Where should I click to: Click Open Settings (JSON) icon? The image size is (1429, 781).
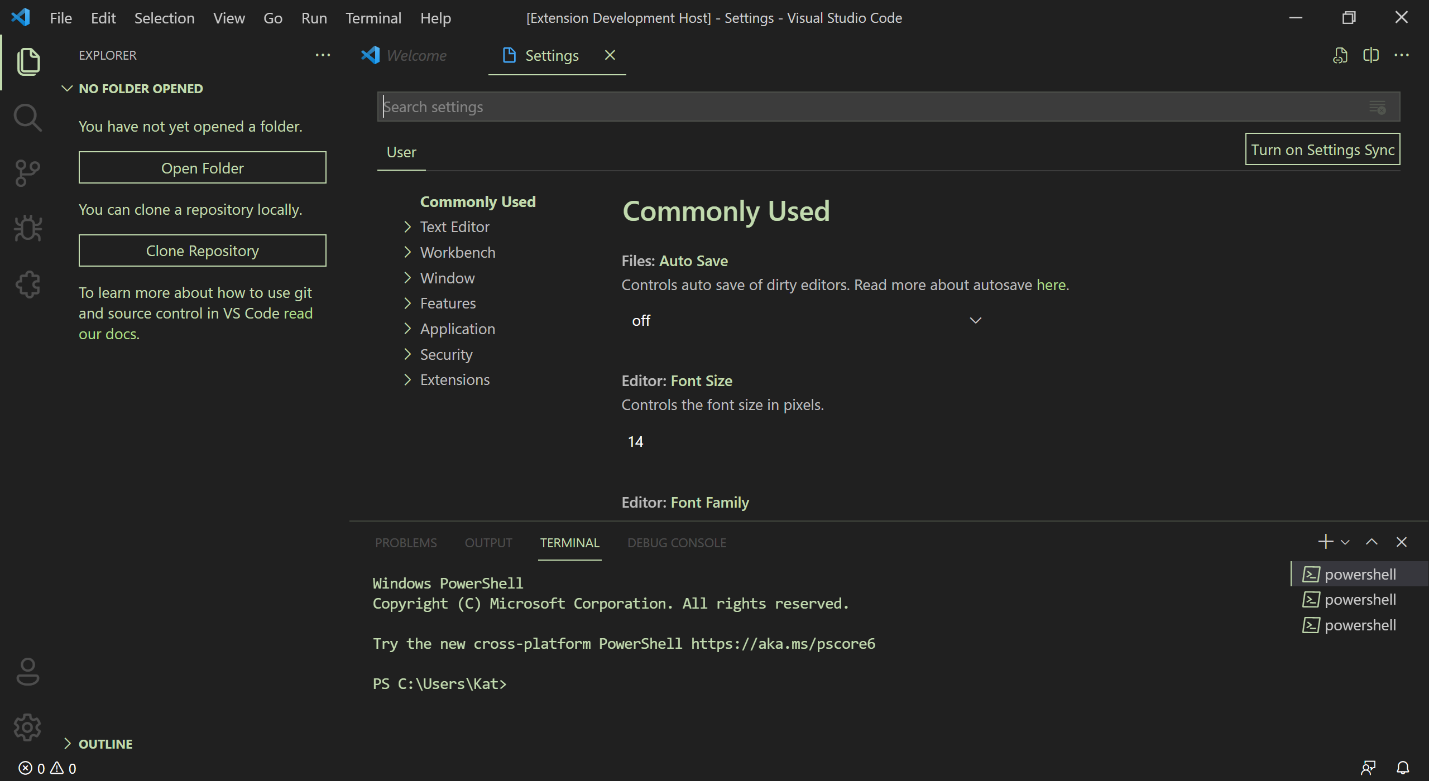coord(1340,55)
